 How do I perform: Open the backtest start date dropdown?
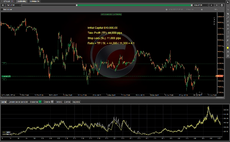pos(13,5)
